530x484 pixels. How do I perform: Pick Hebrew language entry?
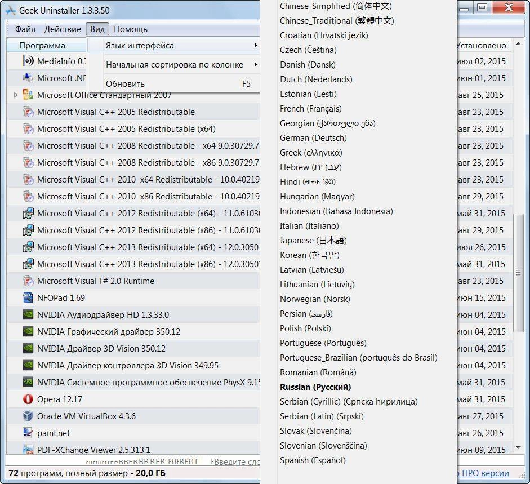pyautogui.click(x=311, y=167)
